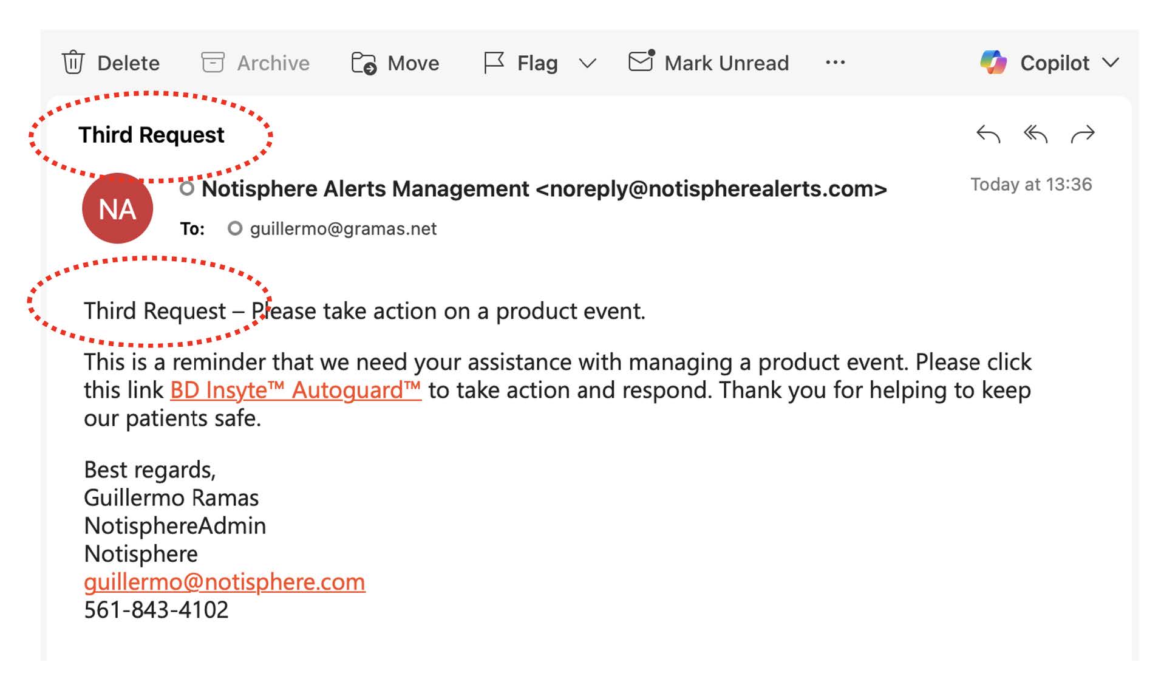Click the Forward arrow icon
Image resolution: width=1164 pixels, height=693 pixels.
pos(1083,134)
